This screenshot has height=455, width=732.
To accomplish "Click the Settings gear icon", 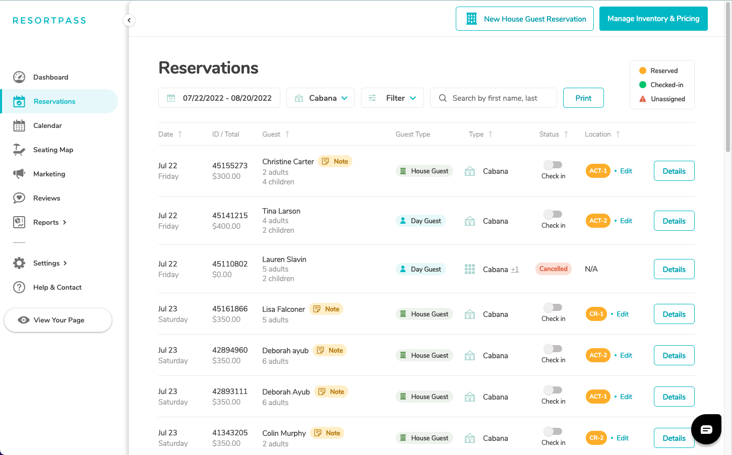I will pos(19,263).
